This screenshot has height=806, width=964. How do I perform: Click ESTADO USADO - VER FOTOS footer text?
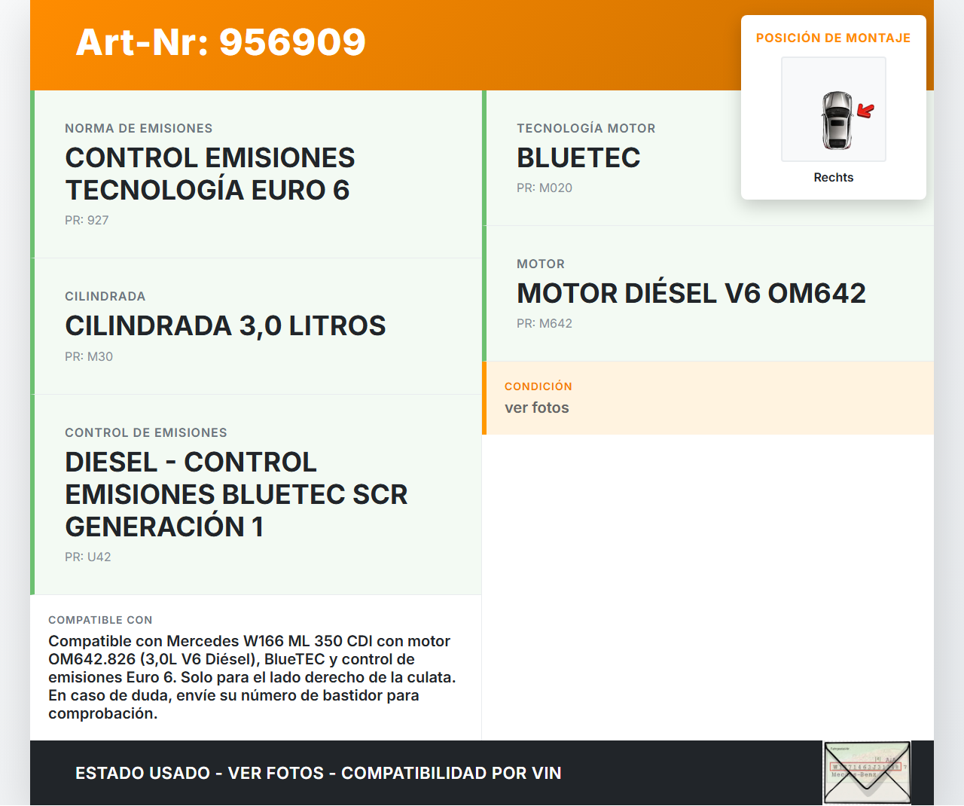point(319,774)
